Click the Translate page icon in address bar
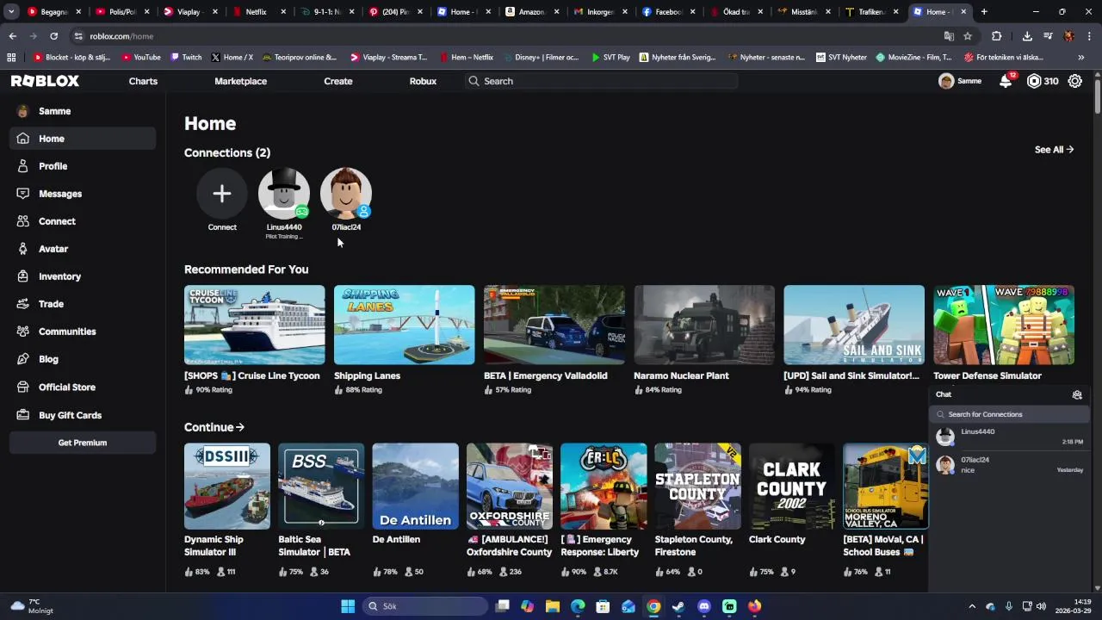 point(949,36)
